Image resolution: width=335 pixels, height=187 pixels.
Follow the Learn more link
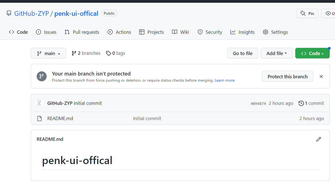click(224, 80)
